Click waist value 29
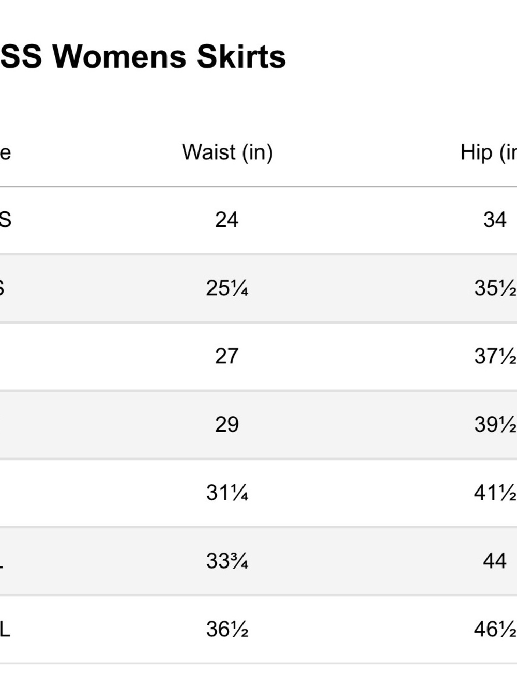 (x=227, y=424)
